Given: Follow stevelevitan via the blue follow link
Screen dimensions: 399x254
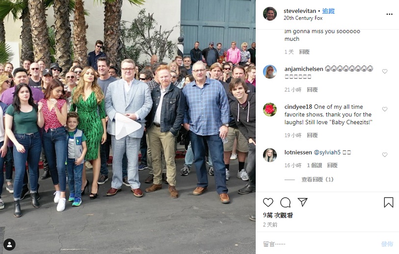Looking at the screenshot, I should 328,11.
